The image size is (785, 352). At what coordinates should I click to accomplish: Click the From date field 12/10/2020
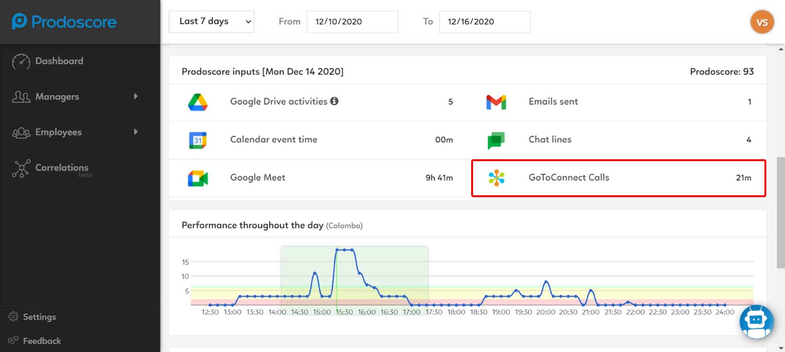[x=352, y=22]
